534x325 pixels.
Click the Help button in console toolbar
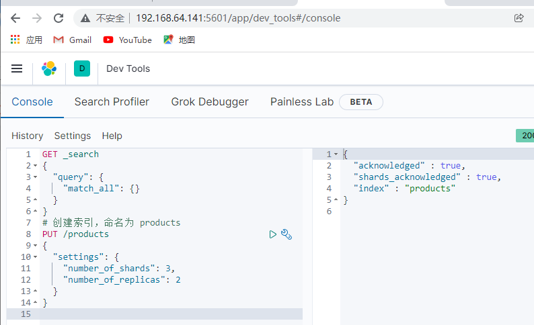click(x=112, y=136)
